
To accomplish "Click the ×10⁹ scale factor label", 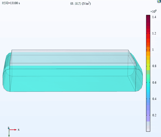I will point(153,11).
